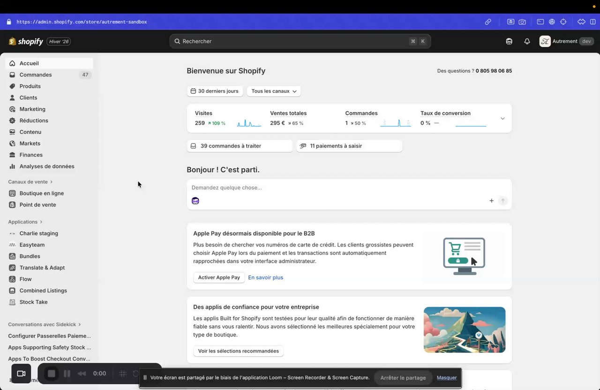Click the Demandez quelque chose prompt field
The height and width of the screenshot is (390, 600).
click(349, 187)
